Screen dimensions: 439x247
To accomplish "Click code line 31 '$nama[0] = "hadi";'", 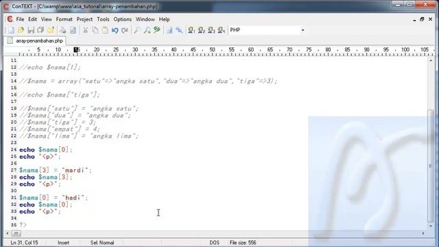I will pyautogui.click(x=54, y=198).
